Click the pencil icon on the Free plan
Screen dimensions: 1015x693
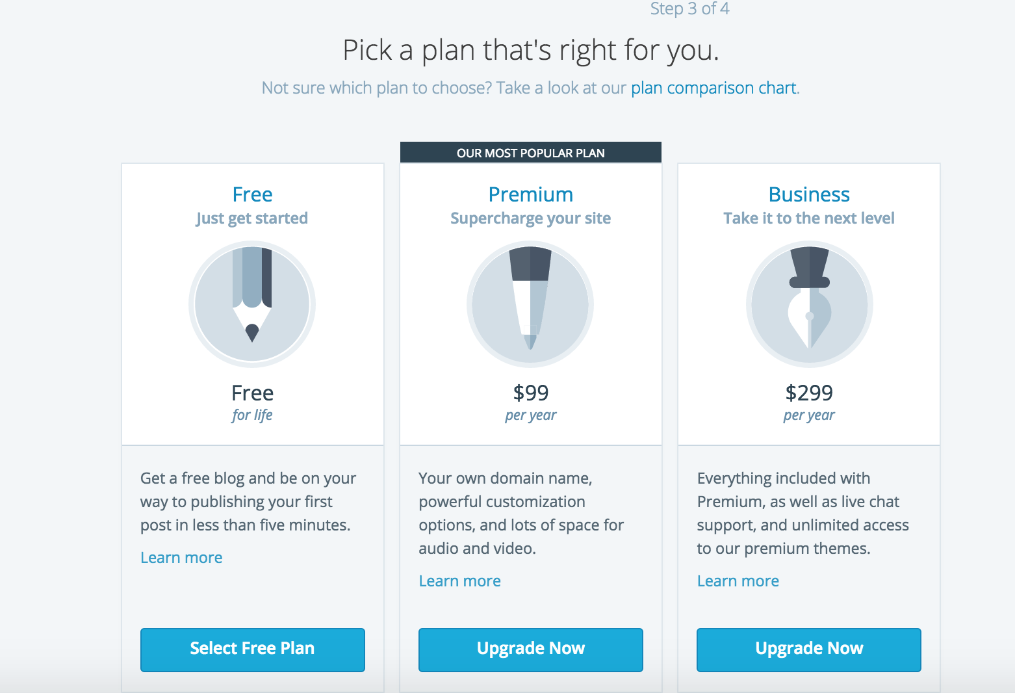click(252, 304)
